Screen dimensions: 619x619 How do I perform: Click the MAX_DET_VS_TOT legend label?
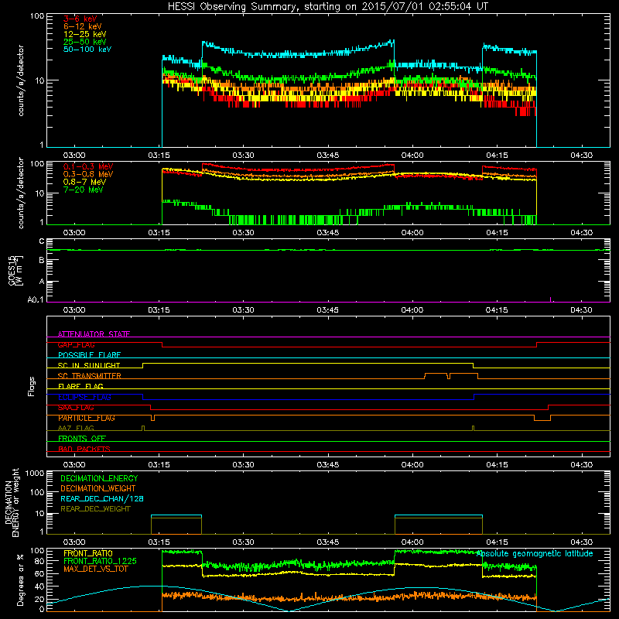[x=95, y=569]
